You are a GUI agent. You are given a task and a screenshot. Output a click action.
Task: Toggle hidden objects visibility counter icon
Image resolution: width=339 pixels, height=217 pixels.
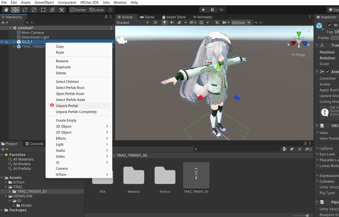(193, 23)
